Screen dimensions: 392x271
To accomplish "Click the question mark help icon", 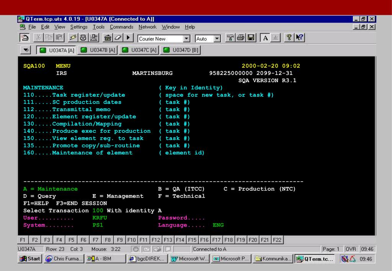I will [x=289, y=38].
